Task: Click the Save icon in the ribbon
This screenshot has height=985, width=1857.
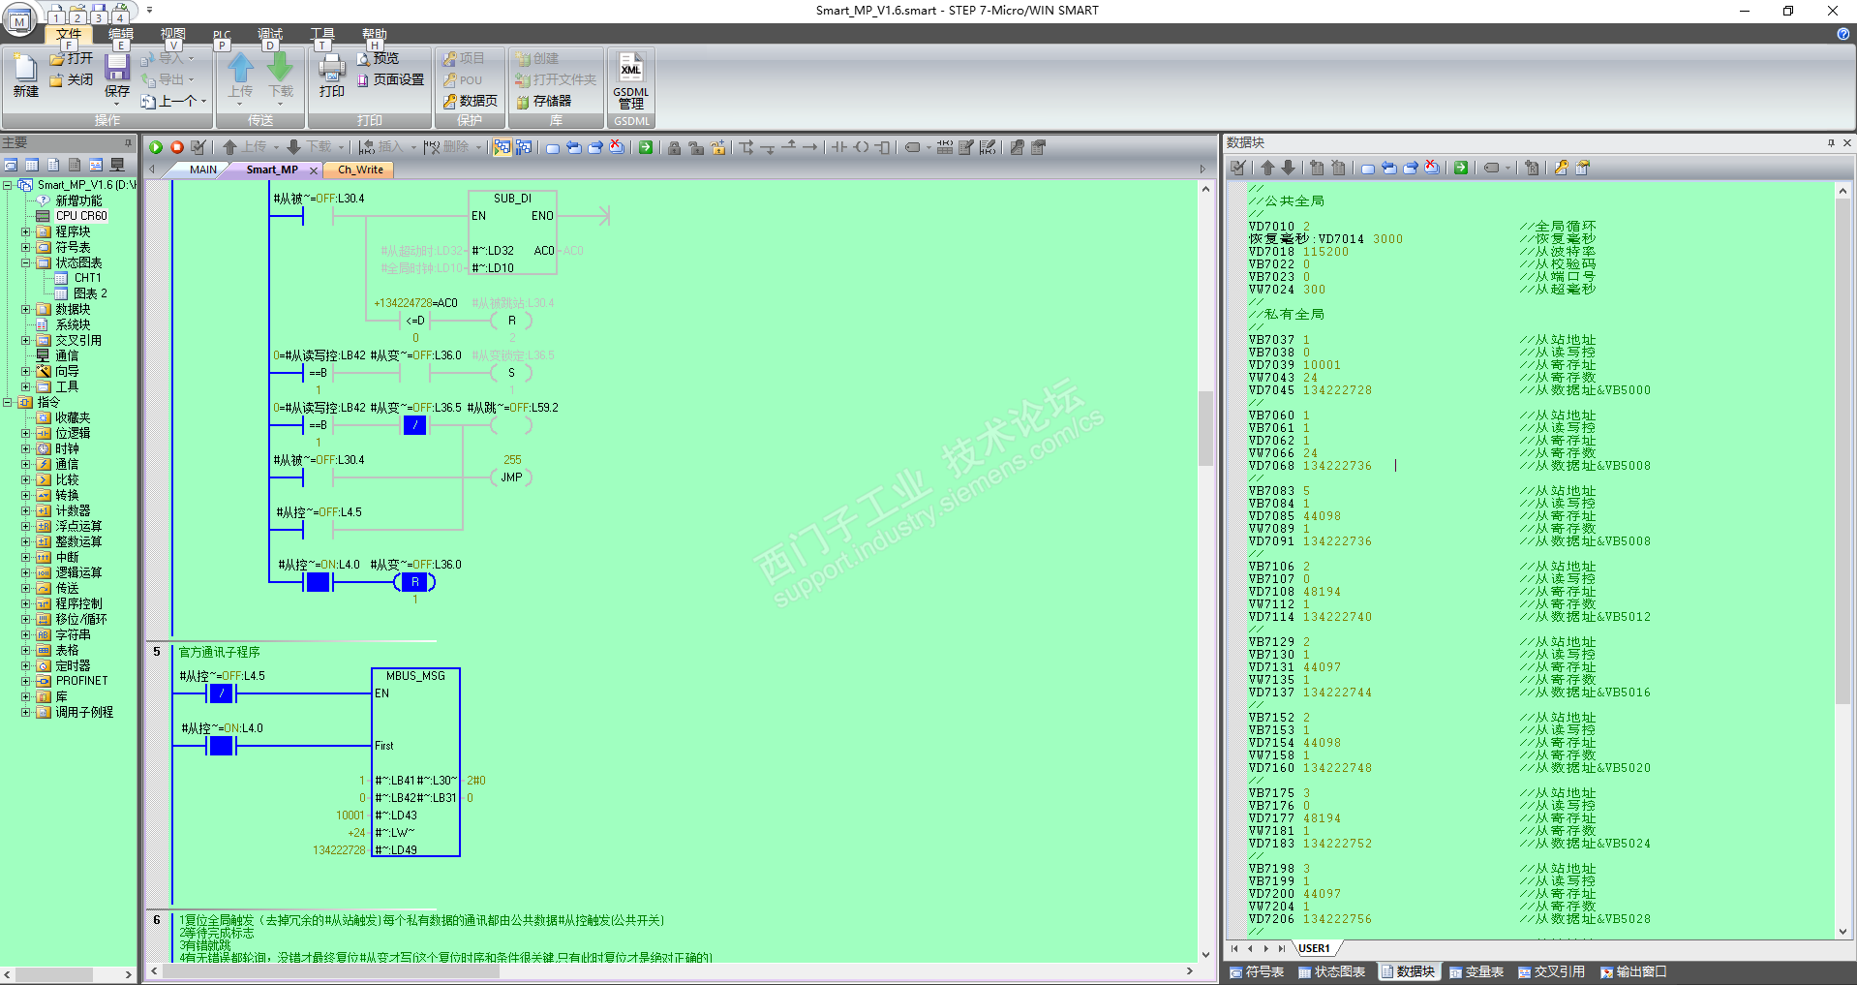Action: (117, 76)
